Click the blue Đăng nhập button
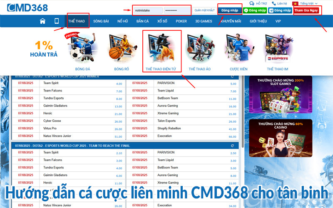Viewport: 333px width, 208px height. pos(230,10)
